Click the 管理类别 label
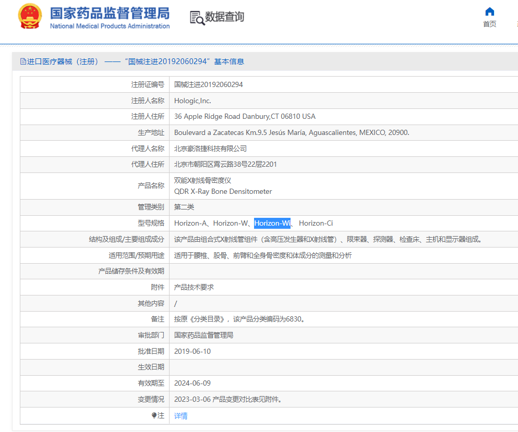Image resolution: width=518 pixels, height=432 pixels. tap(151, 207)
